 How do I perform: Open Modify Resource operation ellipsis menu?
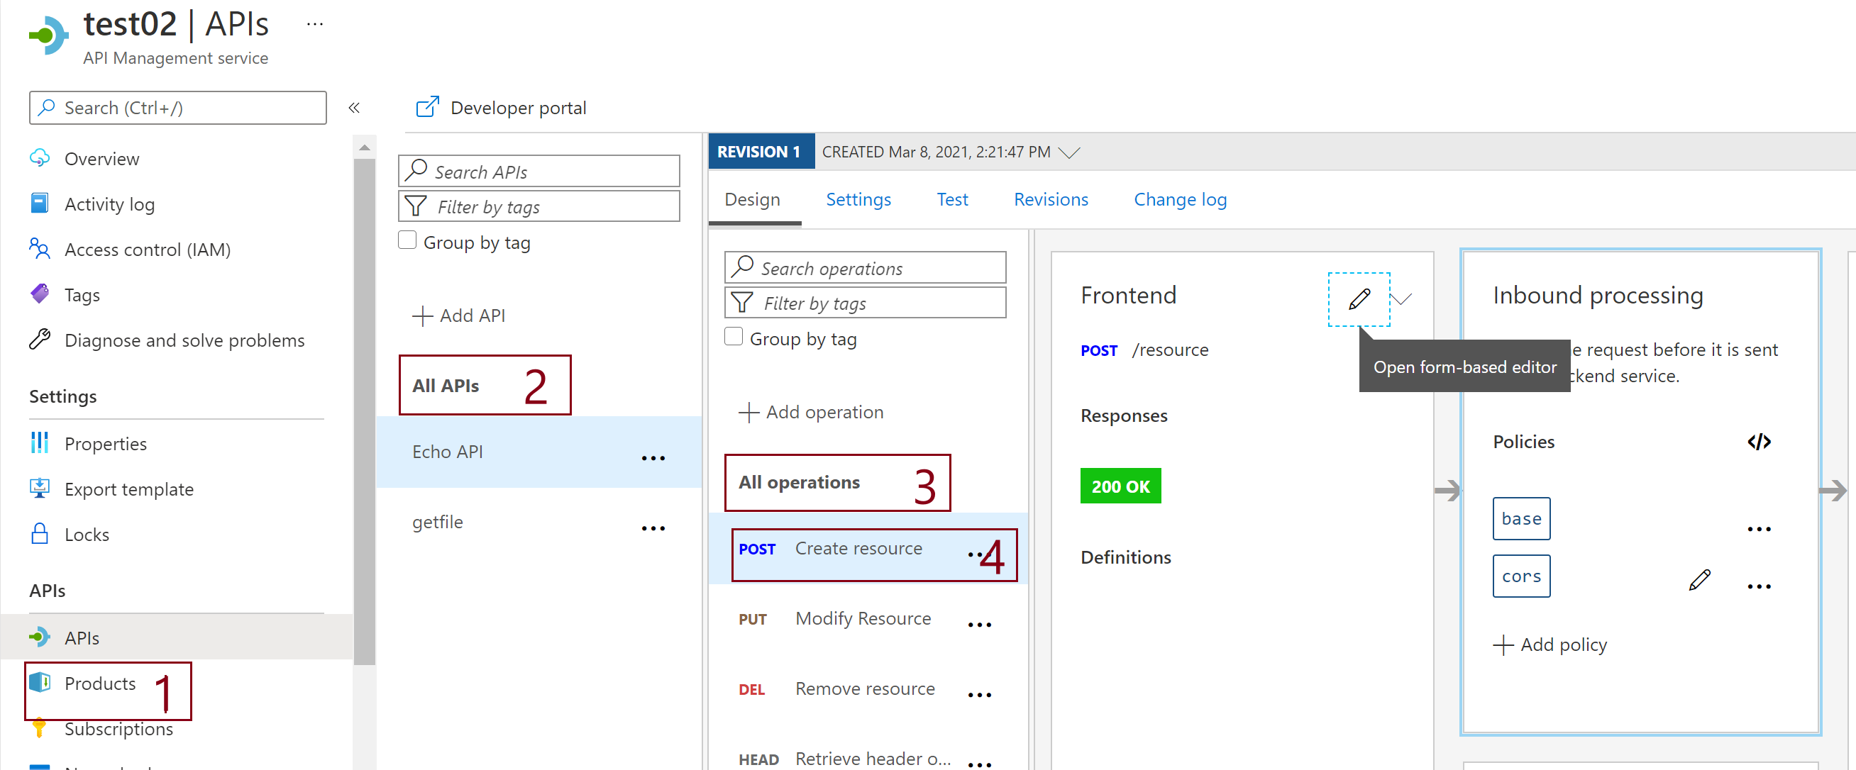tap(979, 625)
